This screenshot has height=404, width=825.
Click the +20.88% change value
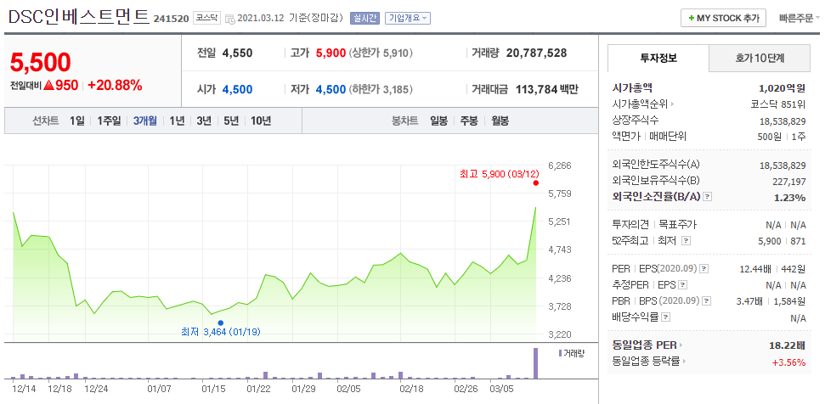click(115, 85)
